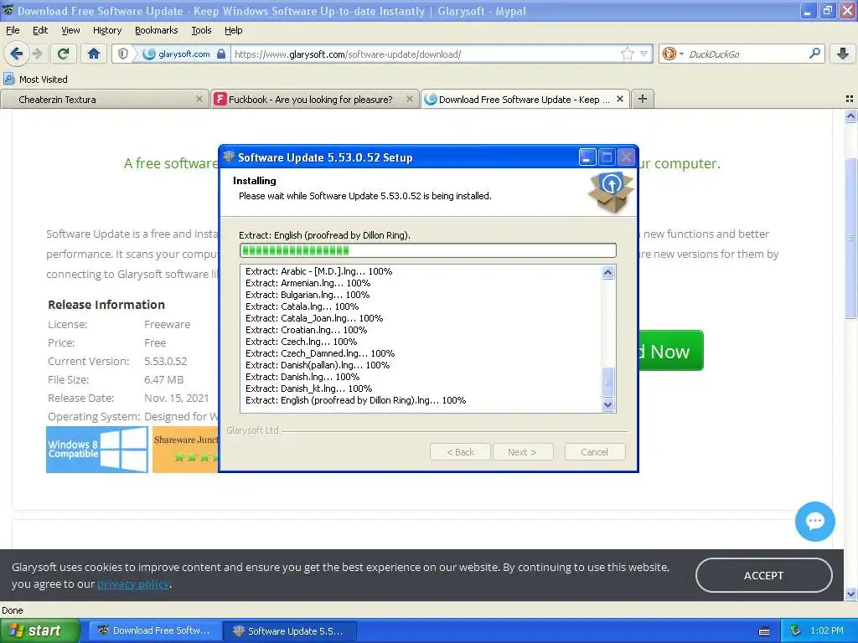The height and width of the screenshot is (643, 858).
Task: Bookmark this page with the star icon
Action: (x=627, y=54)
